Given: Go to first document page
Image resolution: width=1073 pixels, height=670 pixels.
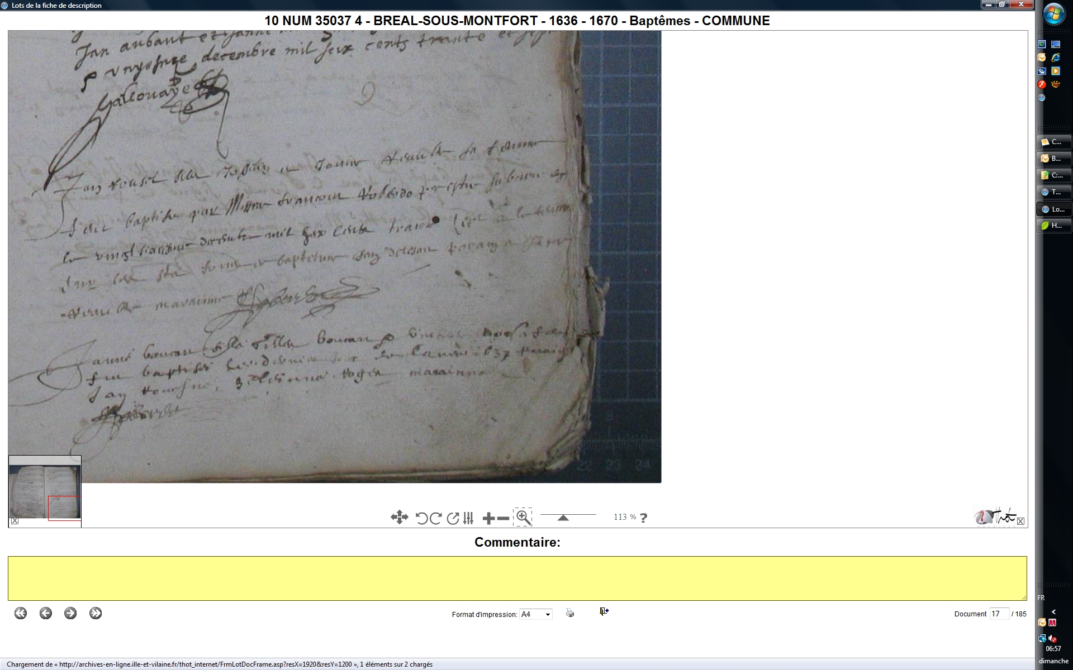Looking at the screenshot, I should pos(21,613).
